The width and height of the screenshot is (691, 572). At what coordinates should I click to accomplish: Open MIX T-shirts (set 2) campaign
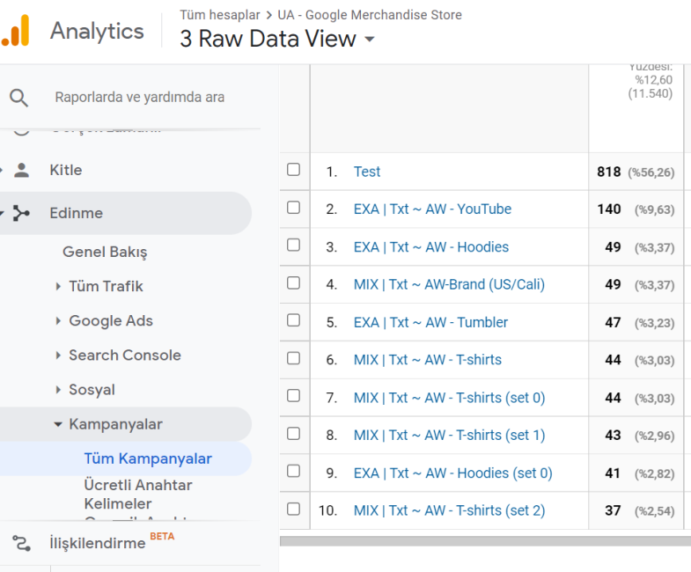click(449, 510)
